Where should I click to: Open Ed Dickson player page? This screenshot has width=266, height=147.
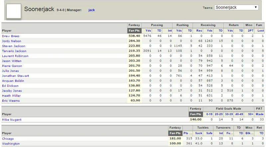(x=10, y=86)
